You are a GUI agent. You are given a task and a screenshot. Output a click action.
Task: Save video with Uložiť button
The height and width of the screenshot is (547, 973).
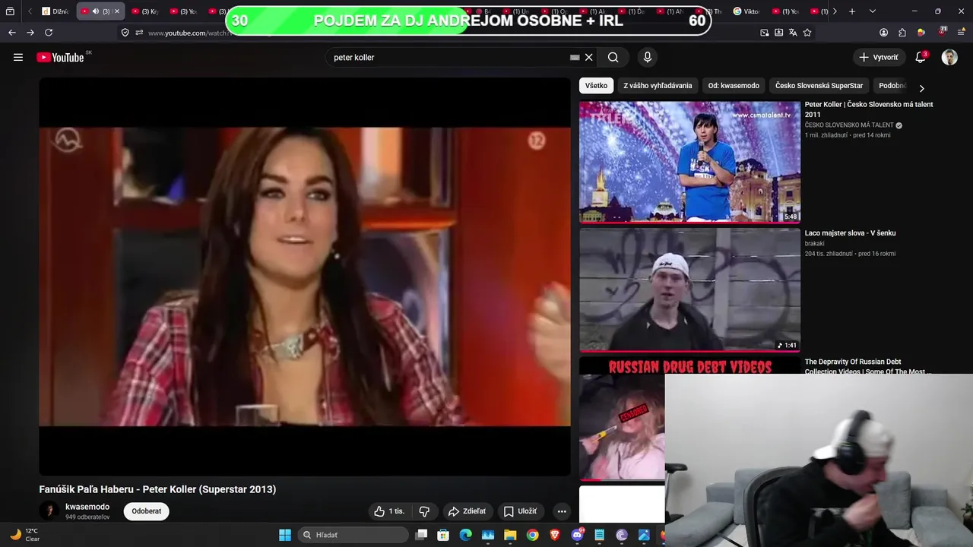pos(520,511)
